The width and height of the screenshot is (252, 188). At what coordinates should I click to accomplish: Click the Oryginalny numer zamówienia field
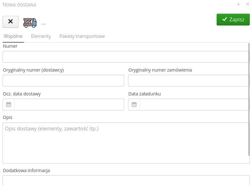tap(189, 81)
